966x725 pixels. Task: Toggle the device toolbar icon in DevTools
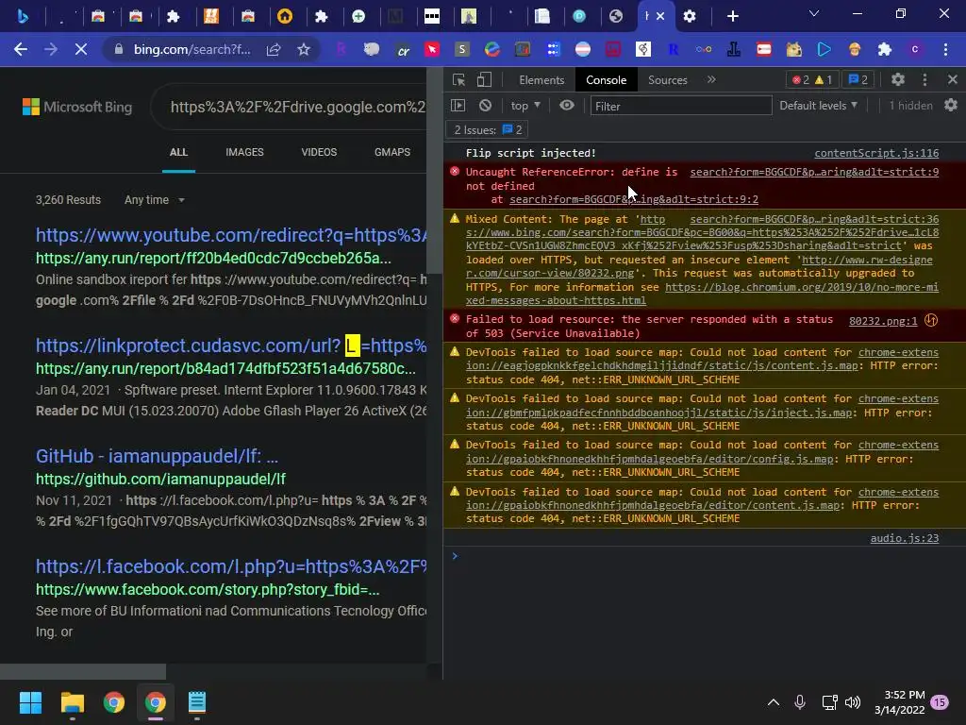484,79
